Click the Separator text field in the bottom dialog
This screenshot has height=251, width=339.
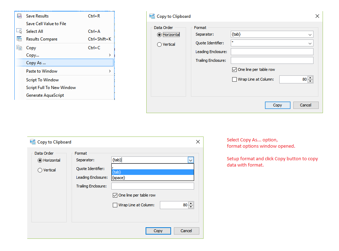click(150, 160)
